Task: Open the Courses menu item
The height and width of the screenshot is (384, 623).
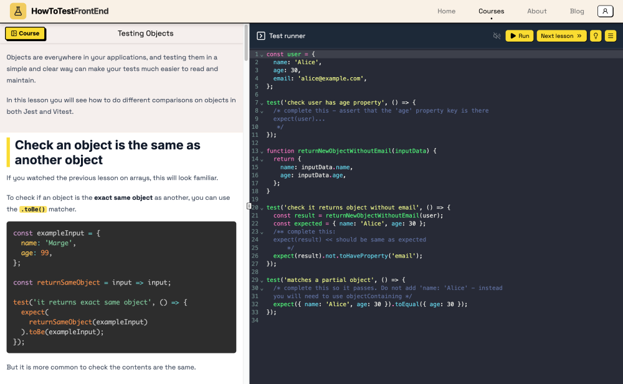Action: (491, 11)
